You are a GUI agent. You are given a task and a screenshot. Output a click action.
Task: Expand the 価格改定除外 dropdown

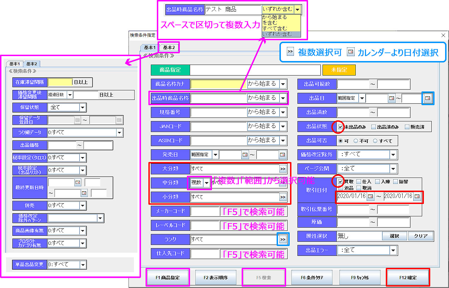pos(393,155)
